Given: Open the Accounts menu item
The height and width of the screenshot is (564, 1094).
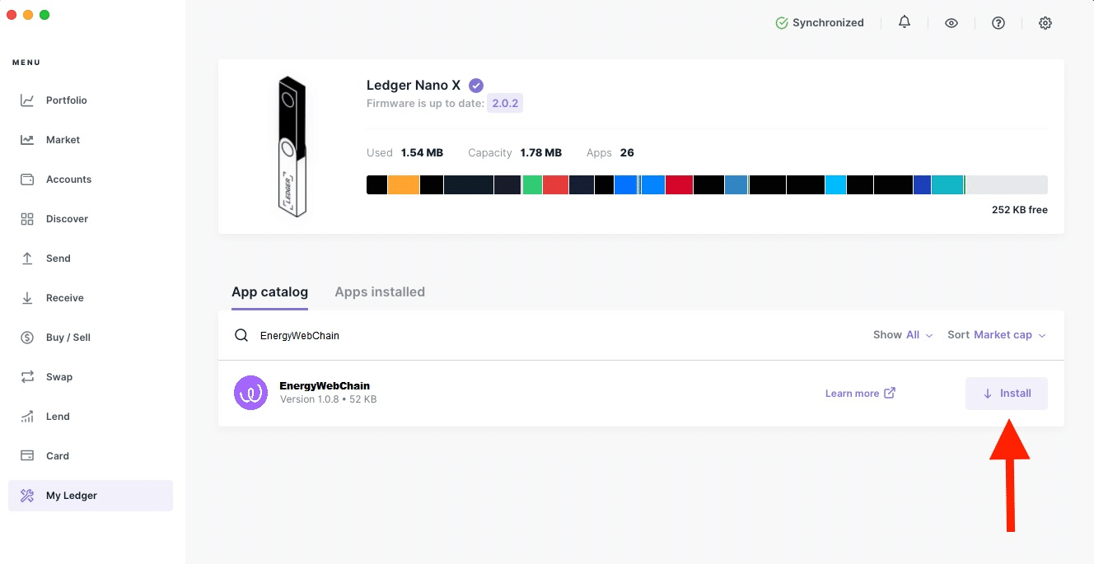Looking at the screenshot, I should pos(91,179).
